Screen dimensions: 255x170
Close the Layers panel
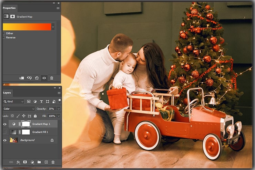click(x=60, y=88)
